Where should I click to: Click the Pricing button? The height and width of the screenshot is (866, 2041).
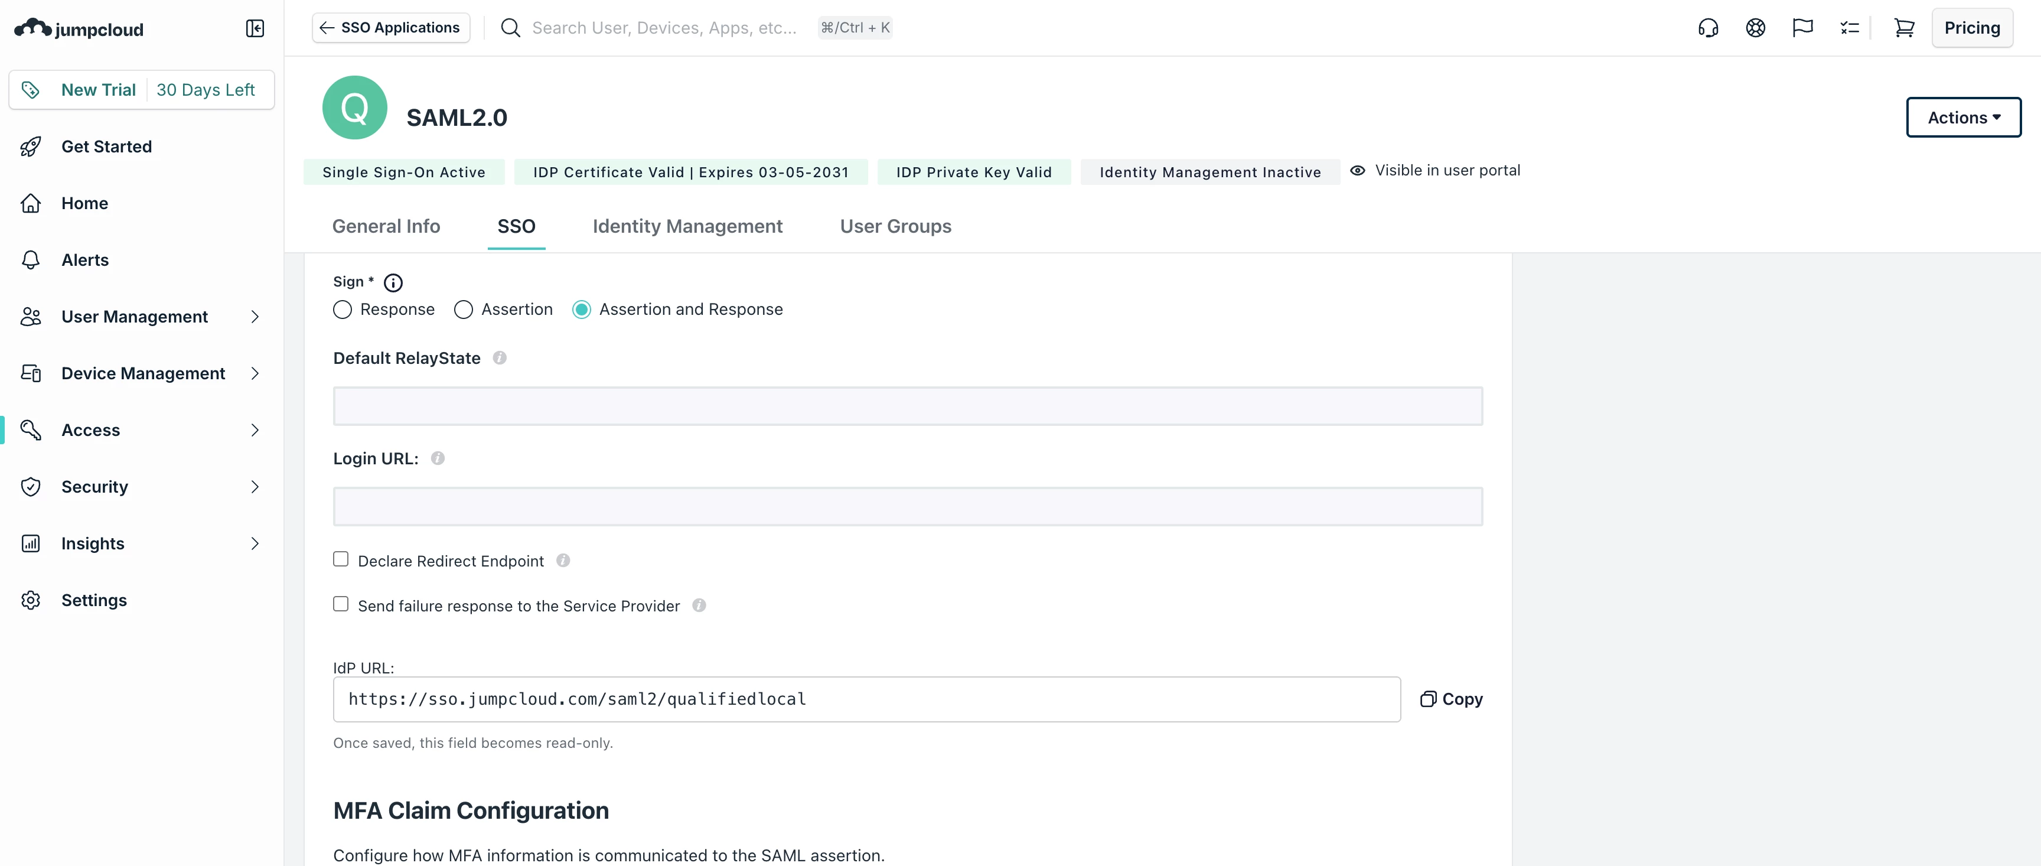click(x=1972, y=28)
